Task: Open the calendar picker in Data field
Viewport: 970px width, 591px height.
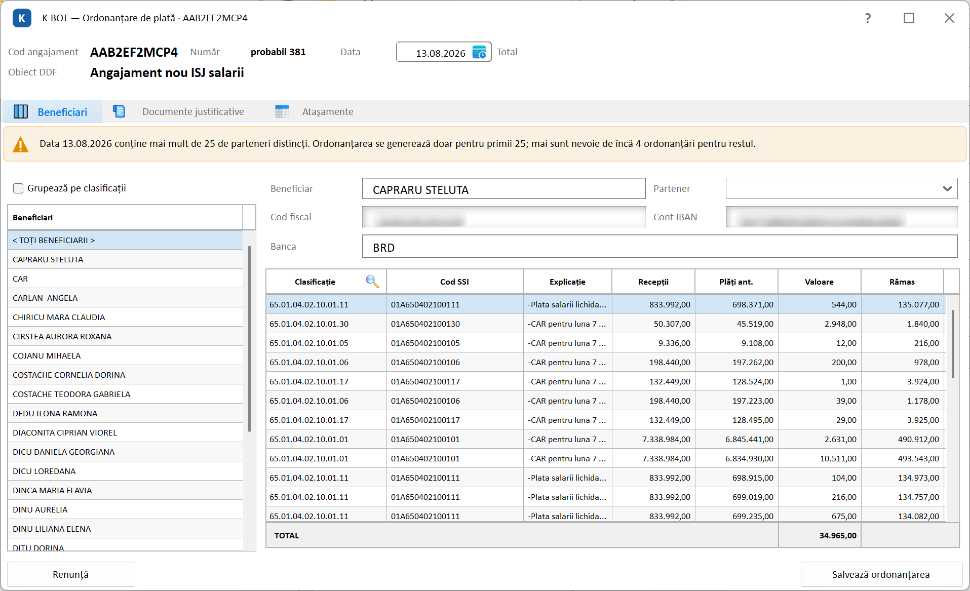Action: [479, 52]
